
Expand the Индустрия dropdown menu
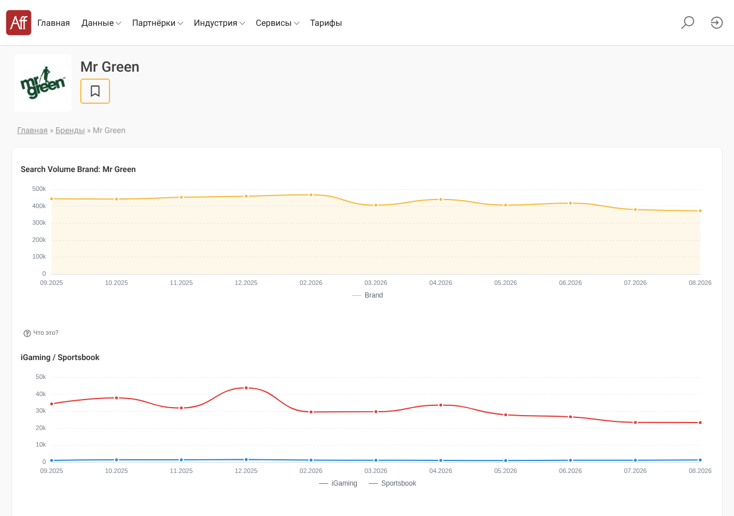tap(220, 23)
